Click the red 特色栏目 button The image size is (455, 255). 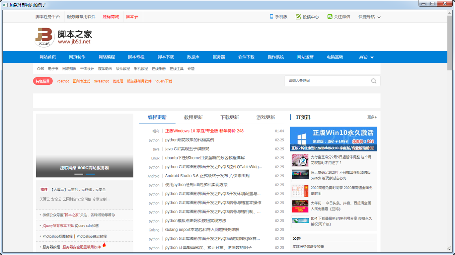[x=43, y=81]
